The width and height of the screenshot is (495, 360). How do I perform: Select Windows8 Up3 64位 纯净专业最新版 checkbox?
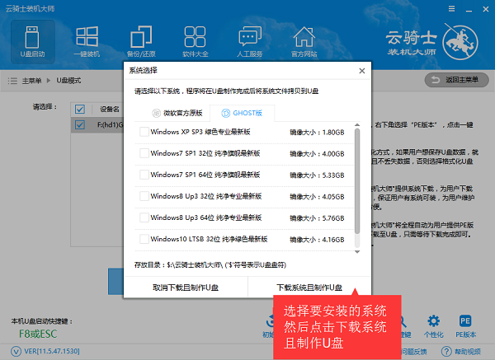pos(144,217)
